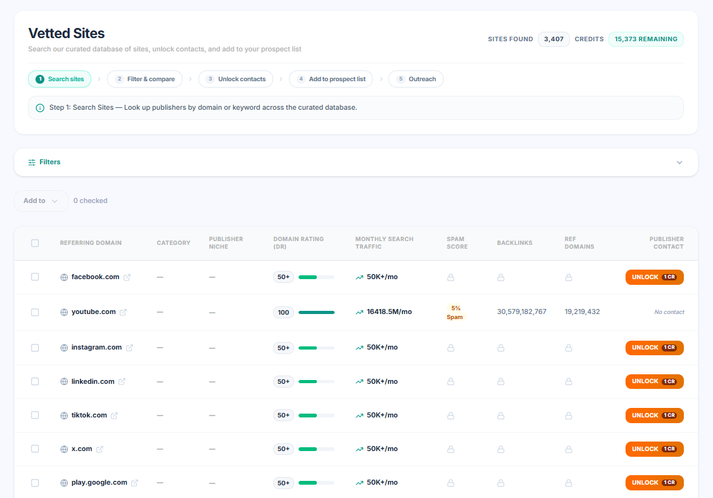Click the Monthly Search Traffic column header
This screenshot has width=713, height=498.
pyautogui.click(x=384, y=243)
